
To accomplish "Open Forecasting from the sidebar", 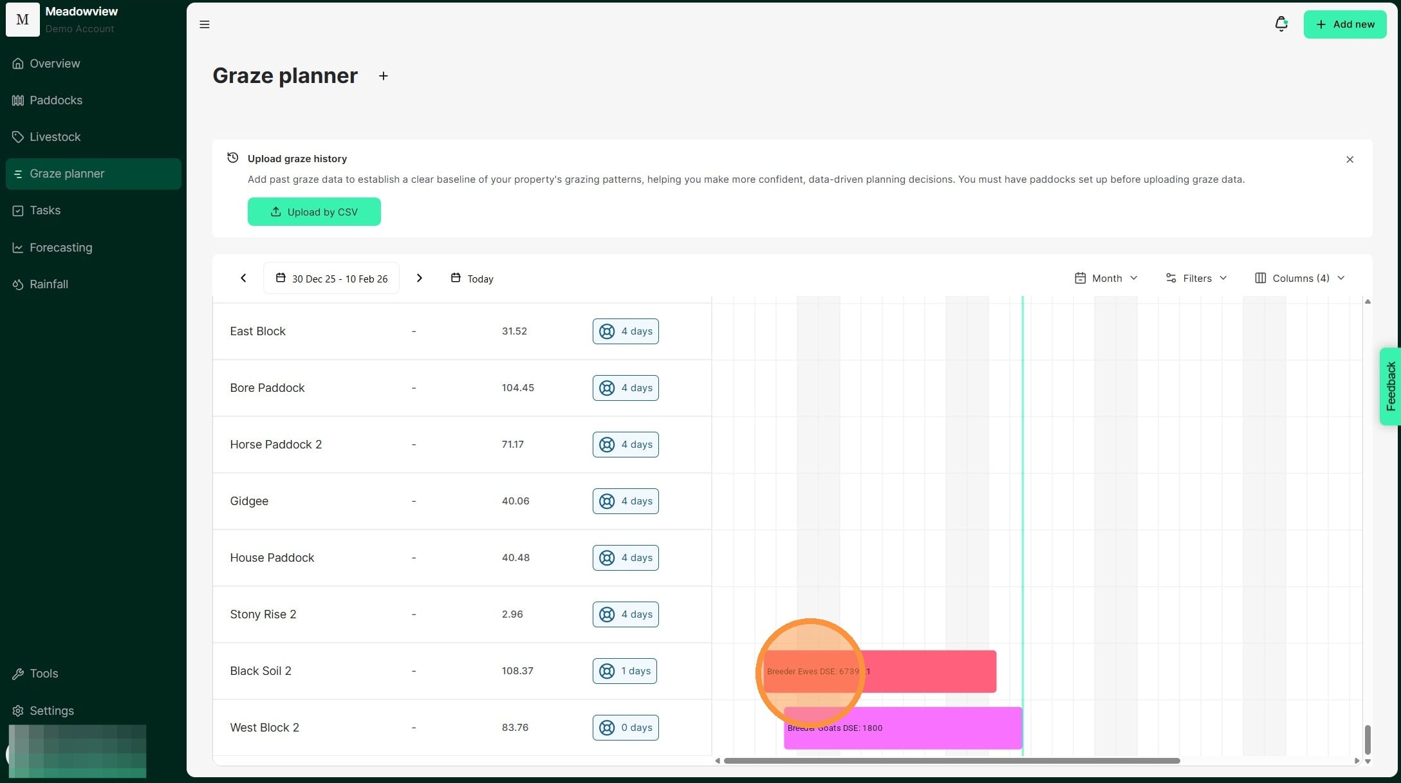I will click(x=60, y=248).
